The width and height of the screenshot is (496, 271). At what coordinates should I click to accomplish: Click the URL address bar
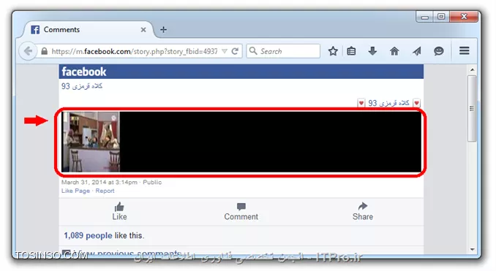point(135,51)
